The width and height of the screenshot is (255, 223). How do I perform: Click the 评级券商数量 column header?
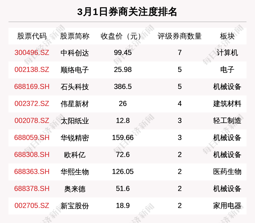point(180,36)
